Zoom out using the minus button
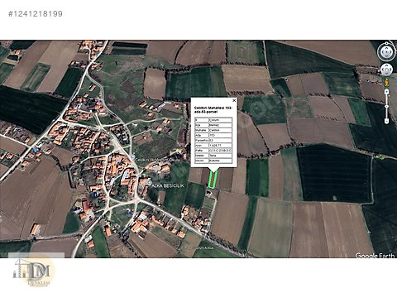 [386, 121]
